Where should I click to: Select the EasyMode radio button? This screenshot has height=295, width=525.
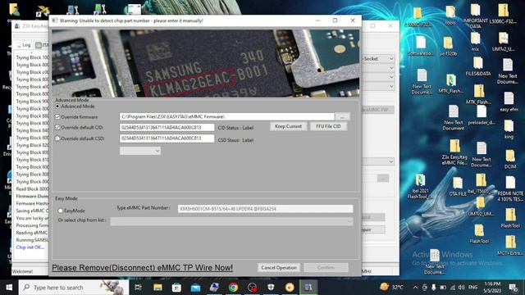60,211
